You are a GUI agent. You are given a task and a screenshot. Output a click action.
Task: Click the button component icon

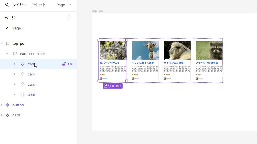[7, 105]
